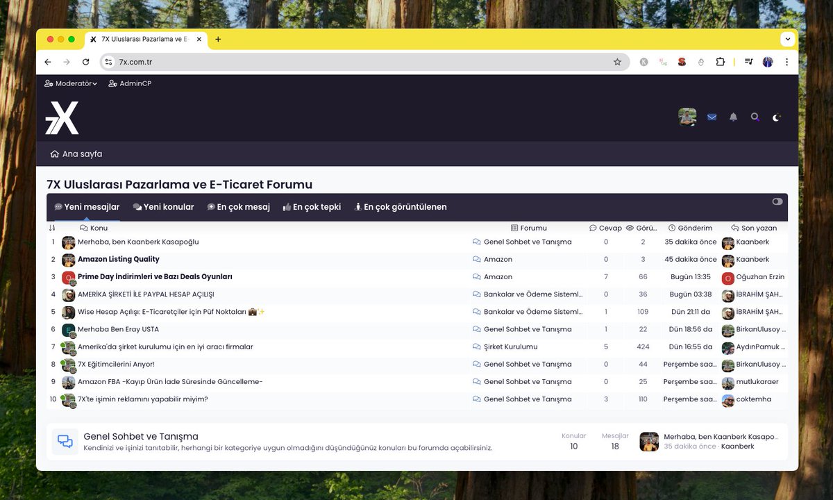Open last poster coktemha's profile
Screen dimensions: 833x500
click(754, 399)
